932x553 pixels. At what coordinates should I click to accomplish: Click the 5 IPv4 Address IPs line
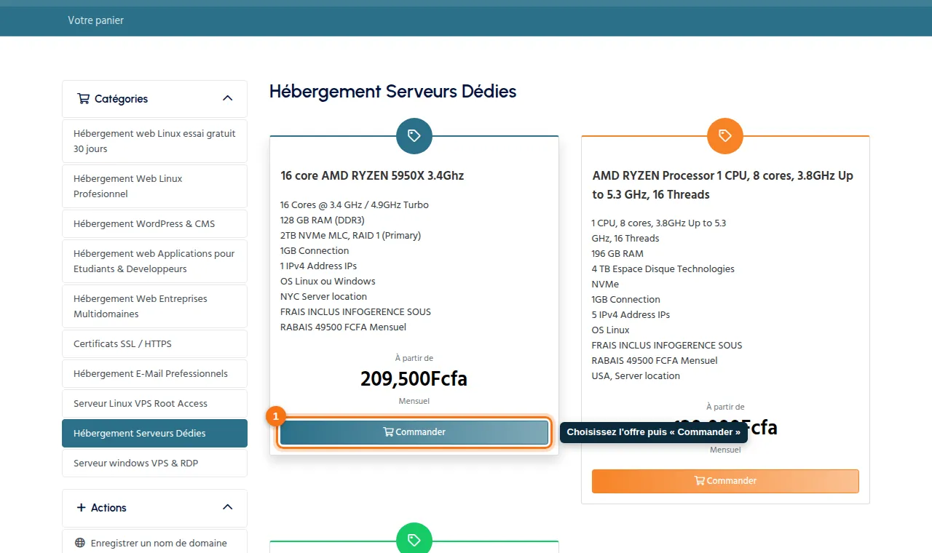pos(631,314)
